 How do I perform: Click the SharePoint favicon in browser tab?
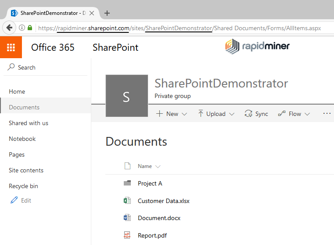(x=14, y=13)
